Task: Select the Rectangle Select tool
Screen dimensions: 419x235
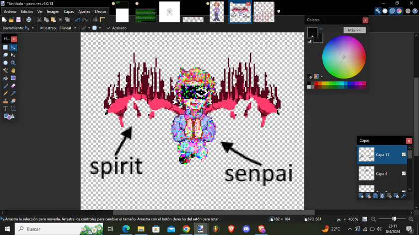Action: (5, 47)
